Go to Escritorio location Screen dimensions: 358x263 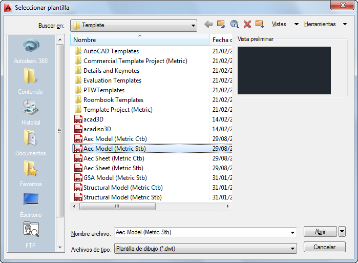[x=31, y=205]
